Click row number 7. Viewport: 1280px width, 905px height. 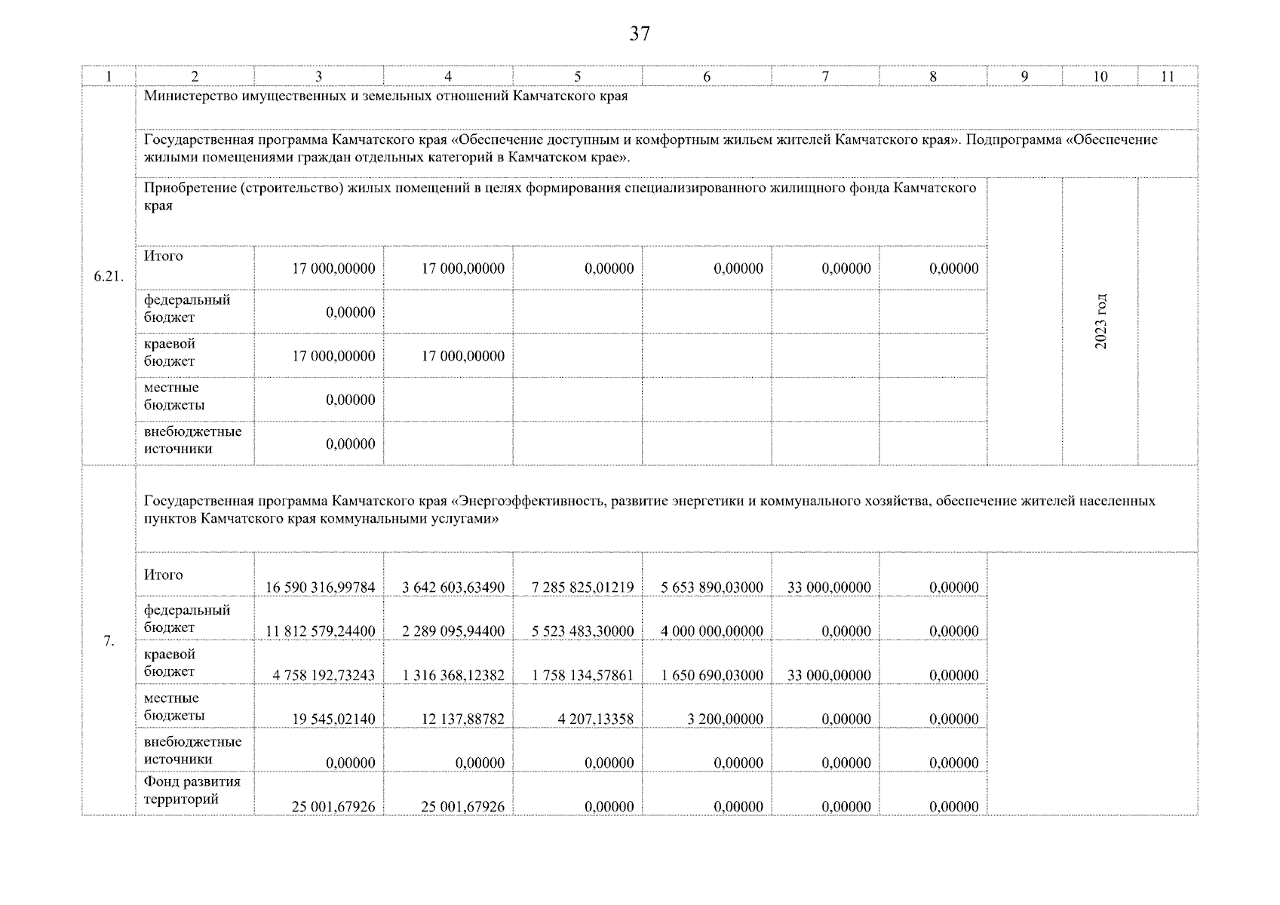tap(109, 641)
